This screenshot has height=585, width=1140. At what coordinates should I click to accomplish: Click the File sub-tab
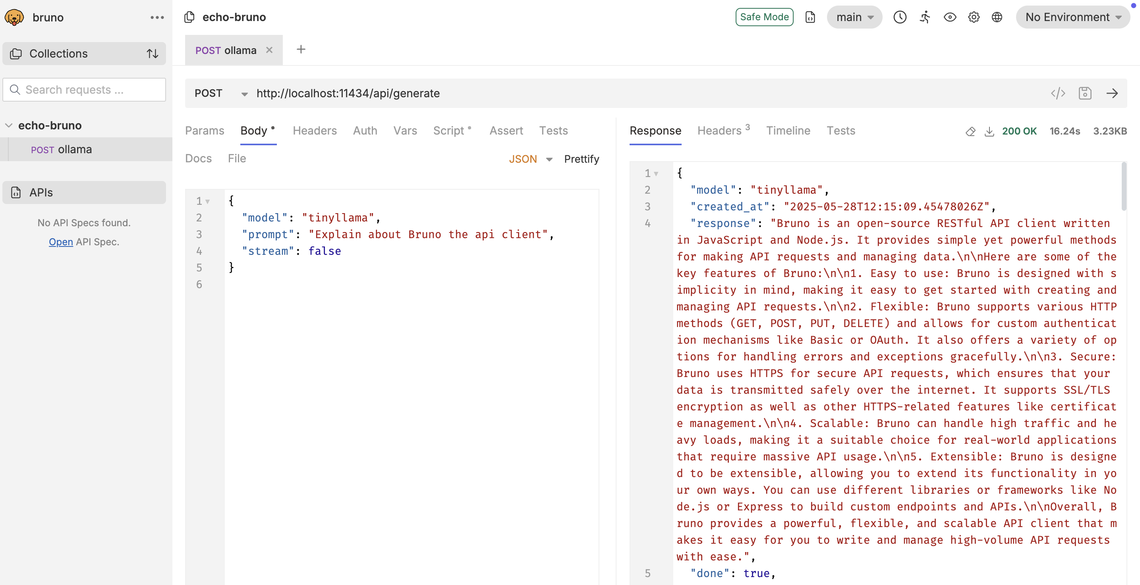237,158
